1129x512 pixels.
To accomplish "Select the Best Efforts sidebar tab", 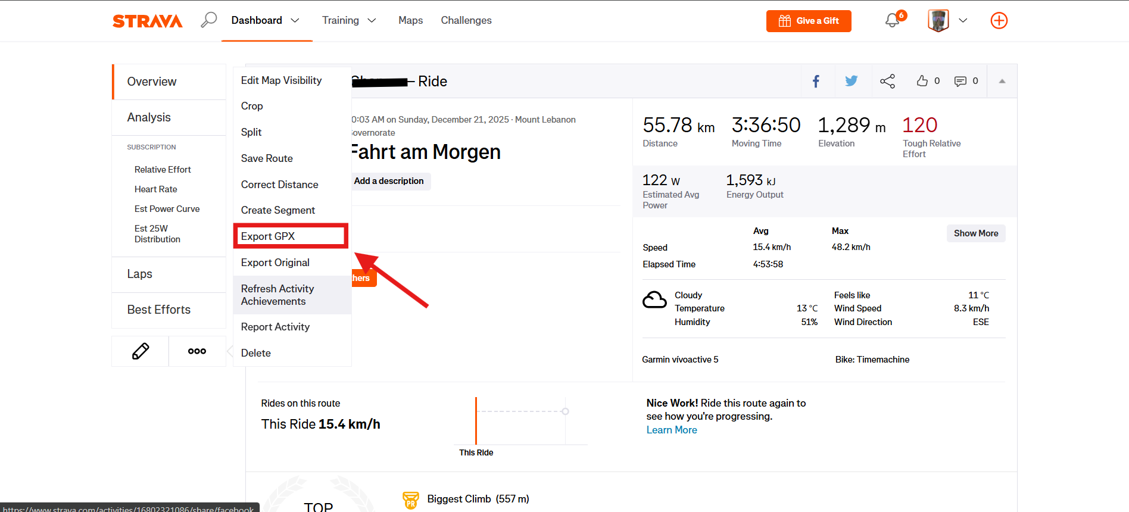I will (x=169, y=310).
